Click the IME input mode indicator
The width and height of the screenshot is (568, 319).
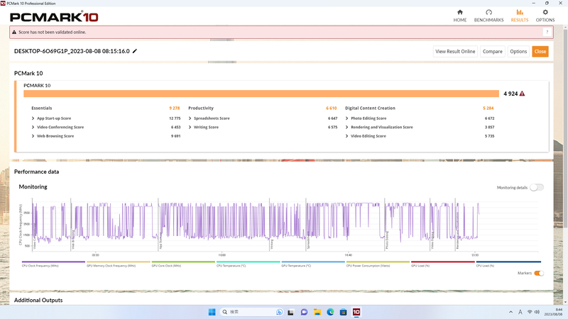(x=520, y=312)
